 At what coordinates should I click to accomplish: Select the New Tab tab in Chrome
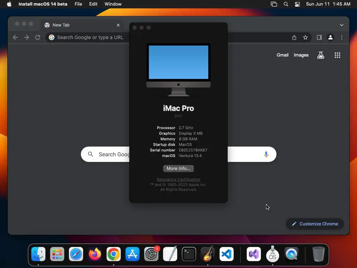point(82,25)
